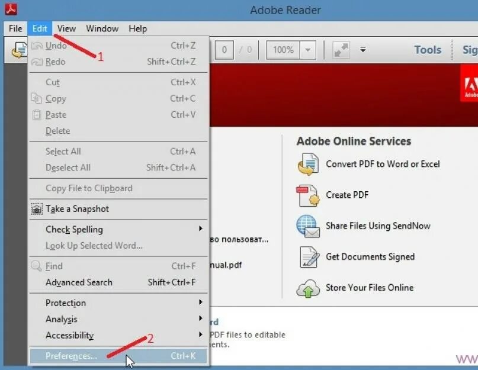Open the toolbar options down-arrow

tap(362, 50)
